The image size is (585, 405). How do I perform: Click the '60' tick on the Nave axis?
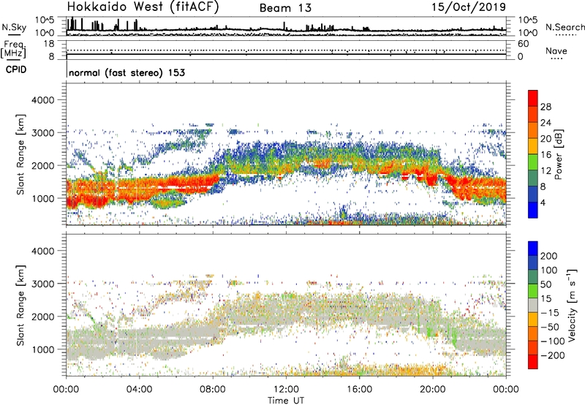(x=523, y=44)
